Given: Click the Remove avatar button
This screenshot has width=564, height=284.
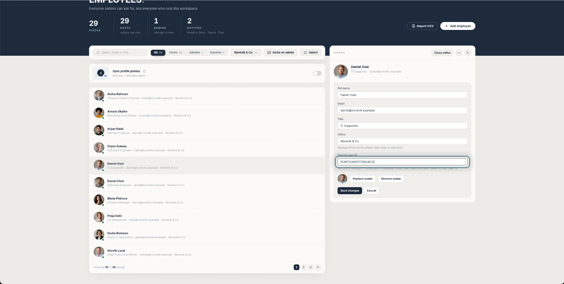Looking at the screenshot, I should (x=391, y=179).
